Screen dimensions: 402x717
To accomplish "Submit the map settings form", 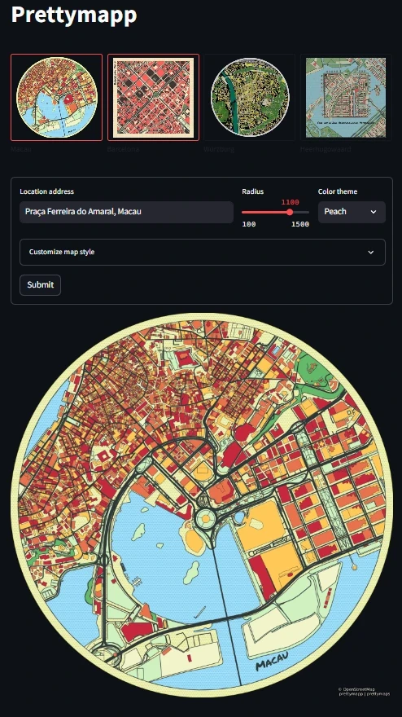I will 40,285.
